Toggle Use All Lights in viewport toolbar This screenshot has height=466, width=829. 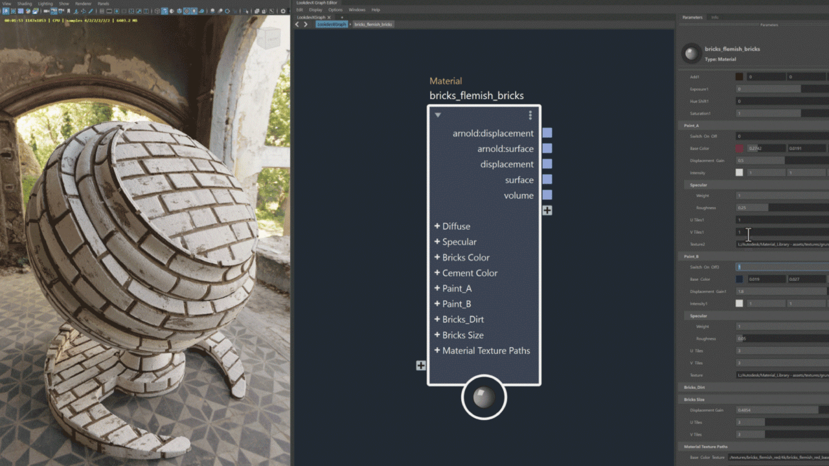pyautogui.click(x=194, y=11)
